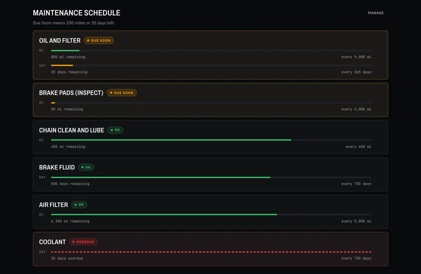This screenshot has height=274, width=421.
Task: Click Oil and Filter orange days bar
Action: (x=211, y=65)
